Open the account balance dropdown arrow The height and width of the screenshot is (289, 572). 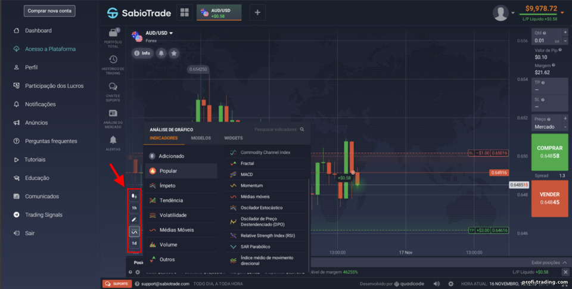[x=562, y=13]
